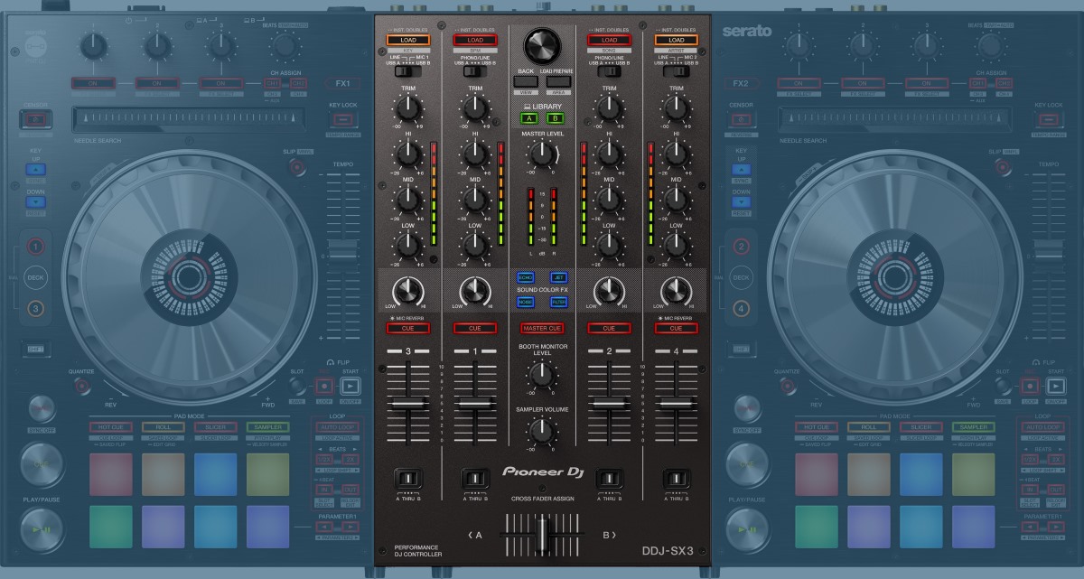Image resolution: width=1084 pixels, height=579 pixels.
Task: Select the SLICER pad mode
Action: click(x=216, y=425)
